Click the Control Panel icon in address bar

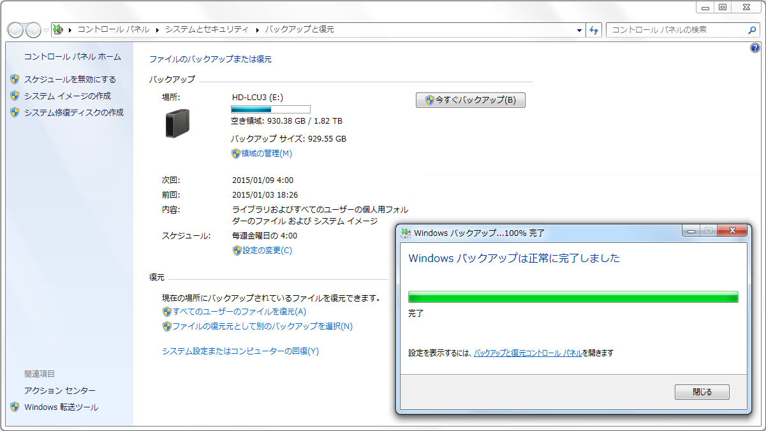(x=58, y=29)
